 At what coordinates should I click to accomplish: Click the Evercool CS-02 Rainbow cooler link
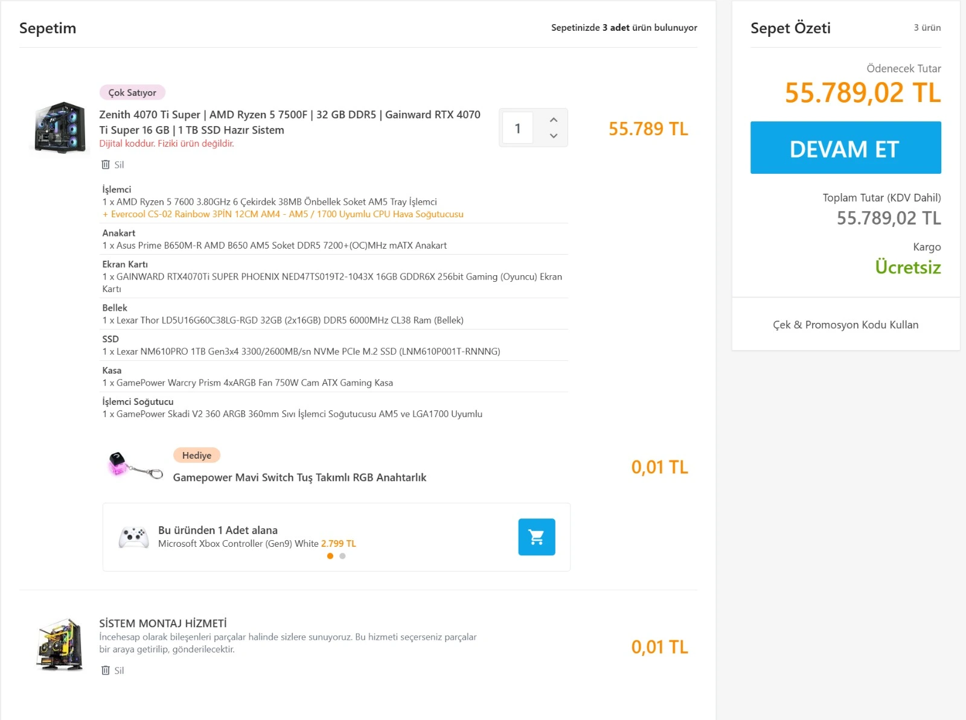[283, 214]
